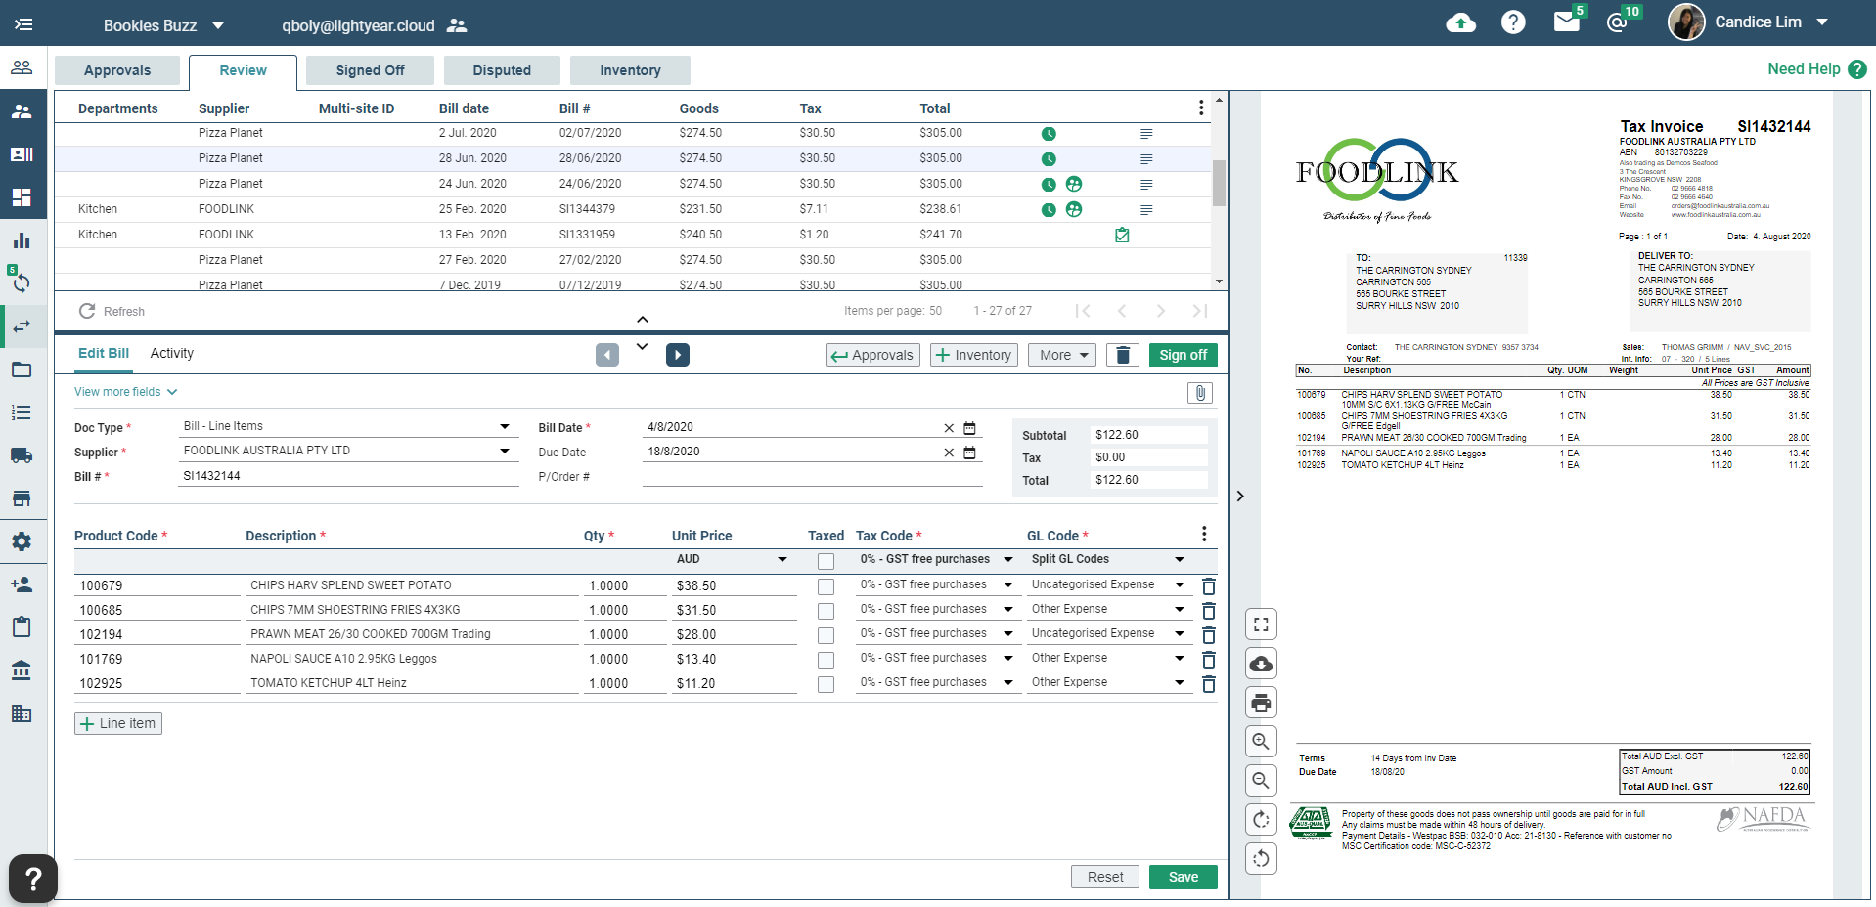Click the Sign off button
Viewport: 1876px width, 907px height.
[x=1184, y=355]
